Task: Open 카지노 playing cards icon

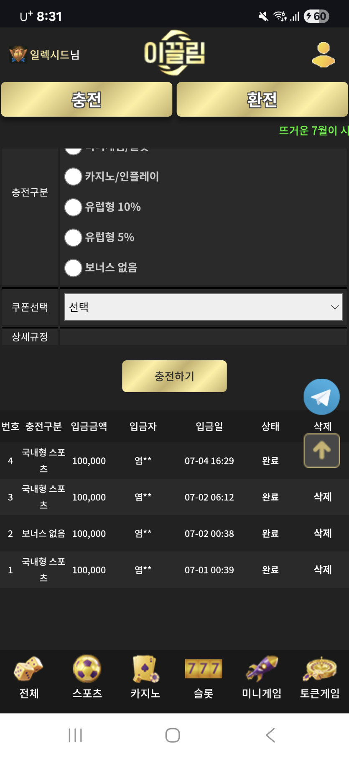Action: click(x=145, y=669)
